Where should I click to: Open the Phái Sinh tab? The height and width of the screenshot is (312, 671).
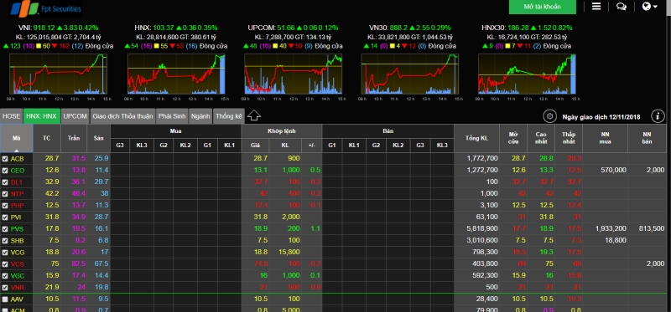click(172, 116)
